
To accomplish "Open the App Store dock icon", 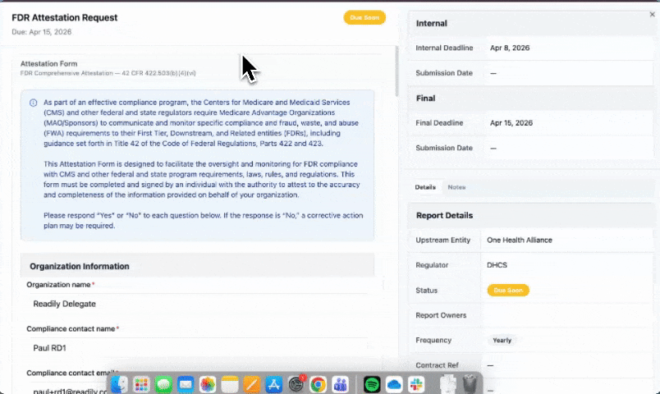I will click(273, 384).
